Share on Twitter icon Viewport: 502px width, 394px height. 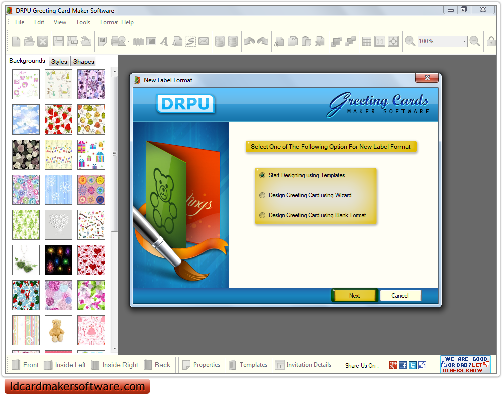click(x=413, y=365)
